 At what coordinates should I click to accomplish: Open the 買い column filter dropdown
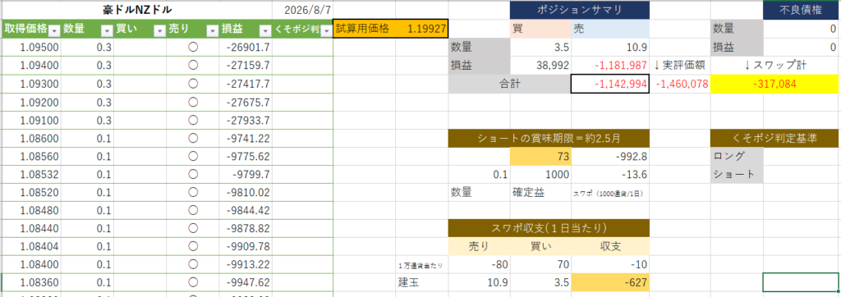click(x=159, y=30)
